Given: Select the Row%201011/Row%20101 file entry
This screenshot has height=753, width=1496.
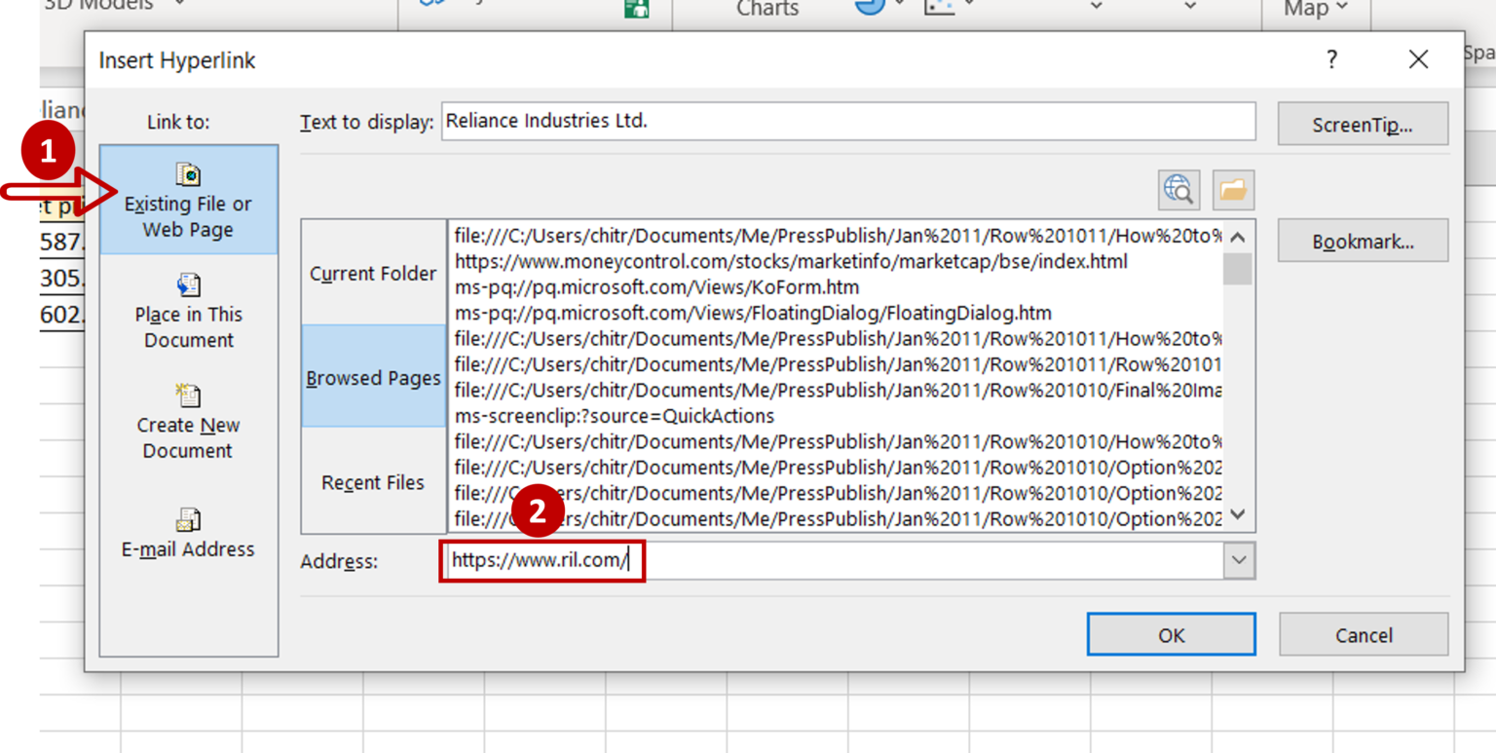Looking at the screenshot, I should point(838,364).
